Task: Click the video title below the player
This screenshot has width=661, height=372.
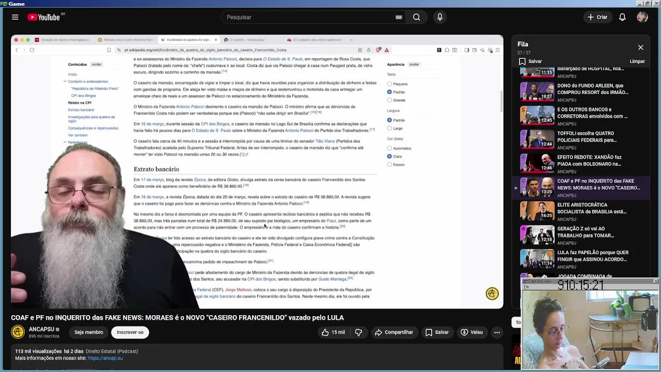Action: pyautogui.click(x=177, y=318)
